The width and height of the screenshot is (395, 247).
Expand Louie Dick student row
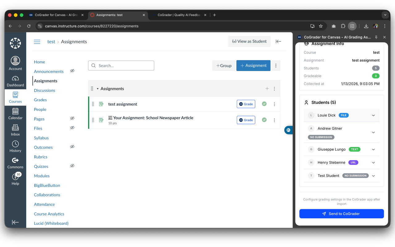tap(373, 115)
